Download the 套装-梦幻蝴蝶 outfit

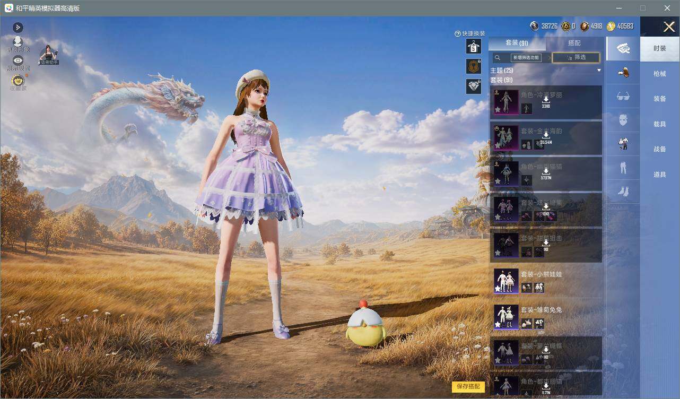[x=546, y=352]
